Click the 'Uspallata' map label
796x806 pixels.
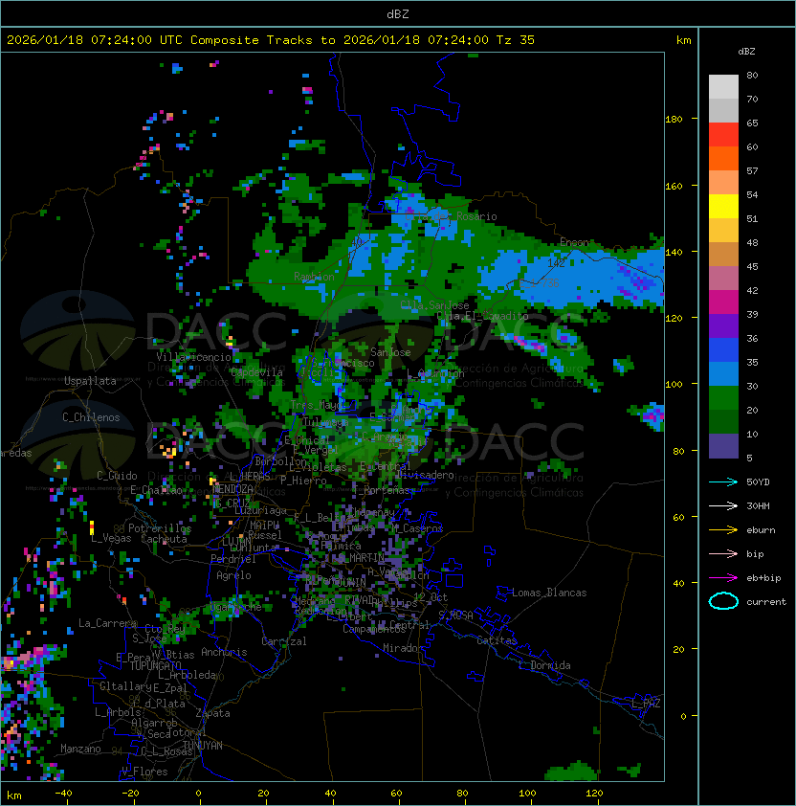(x=90, y=381)
